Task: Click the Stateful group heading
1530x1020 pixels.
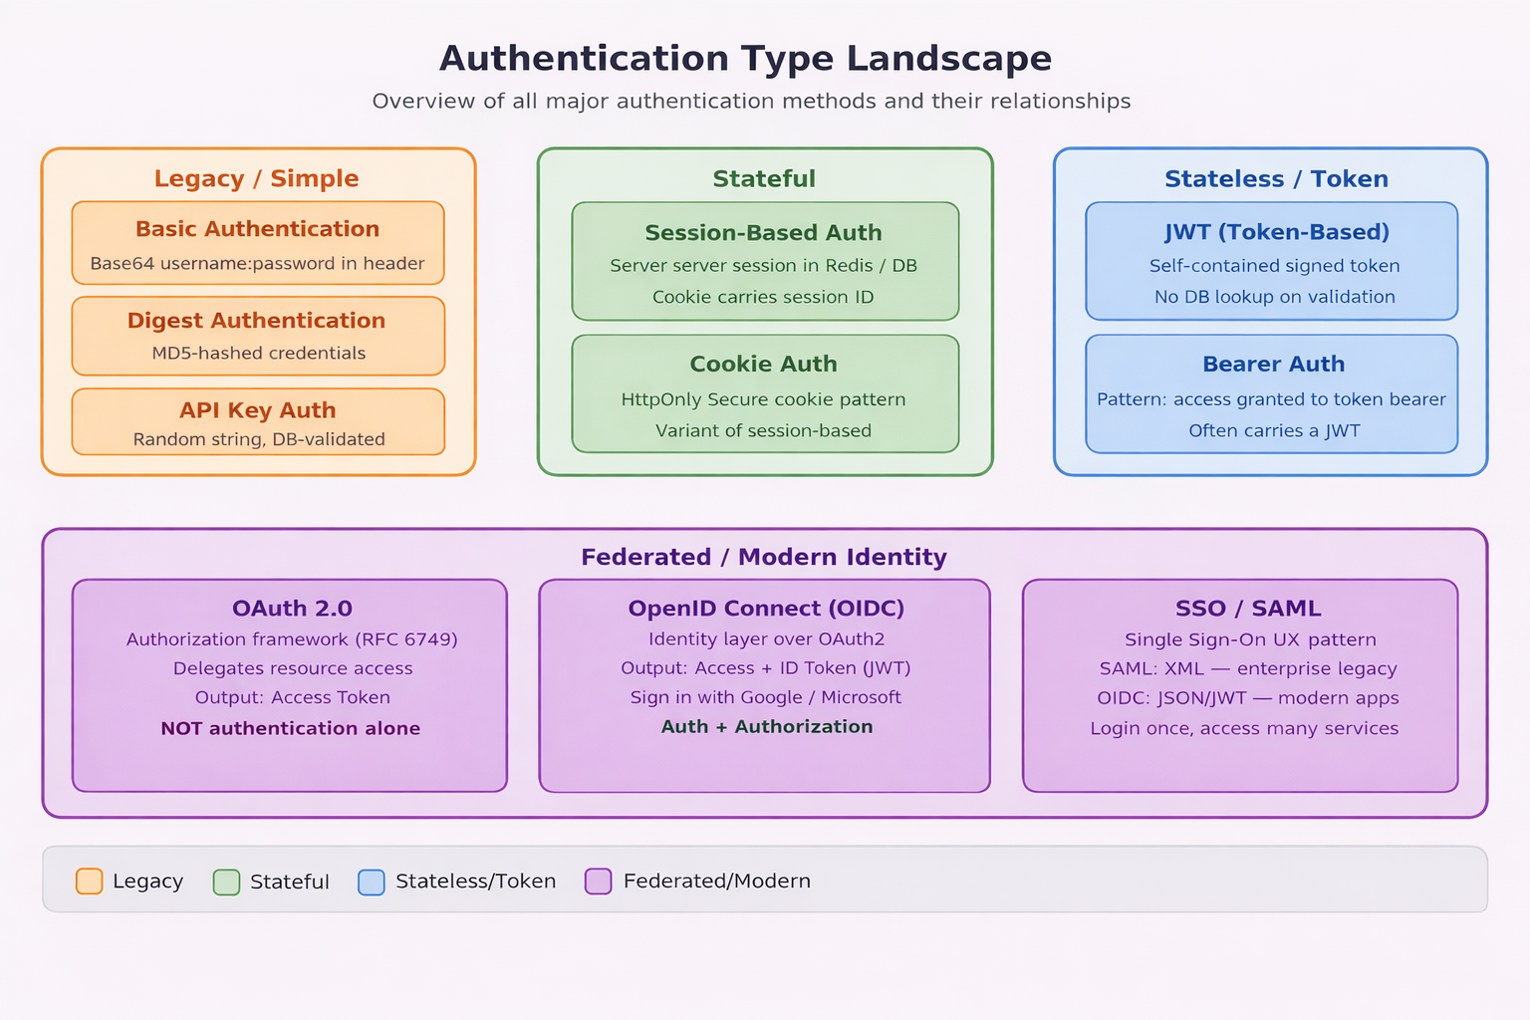Action: tap(764, 179)
